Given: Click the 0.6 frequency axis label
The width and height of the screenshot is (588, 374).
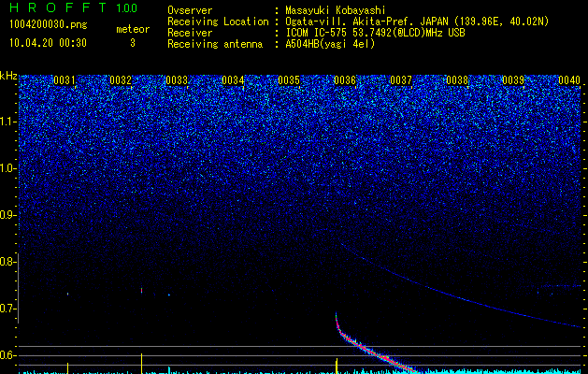Looking at the screenshot, I should (x=7, y=355).
